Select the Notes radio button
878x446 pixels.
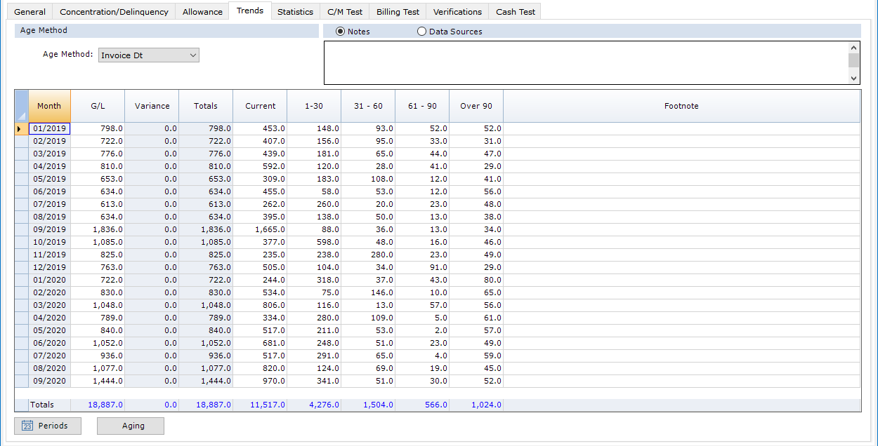point(341,32)
